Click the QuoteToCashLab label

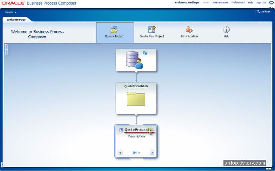click(x=136, y=86)
